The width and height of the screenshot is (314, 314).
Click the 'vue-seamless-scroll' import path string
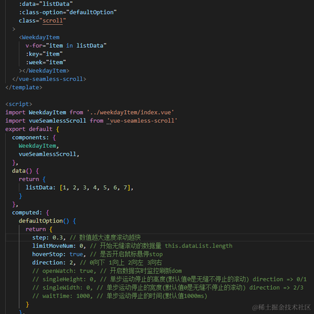(x=142, y=121)
